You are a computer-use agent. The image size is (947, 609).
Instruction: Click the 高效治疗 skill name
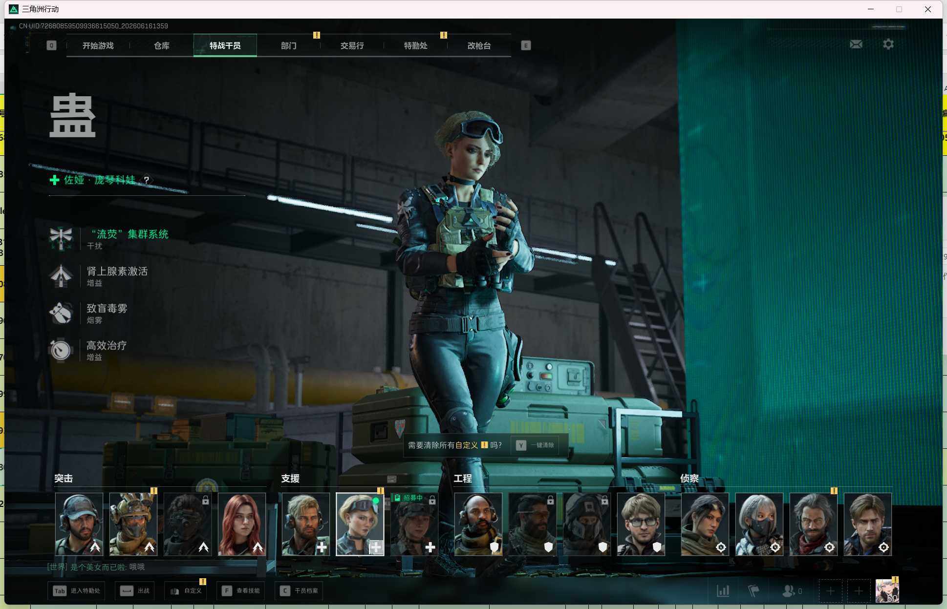tap(107, 345)
